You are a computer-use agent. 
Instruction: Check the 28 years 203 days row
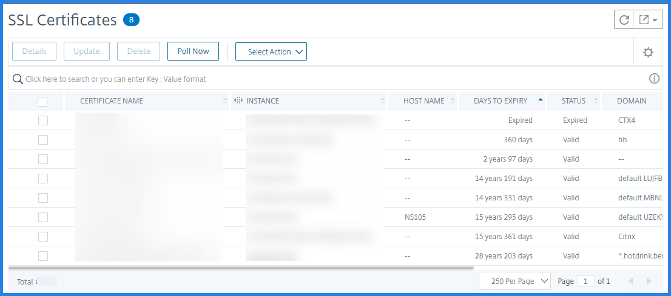coord(43,256)
